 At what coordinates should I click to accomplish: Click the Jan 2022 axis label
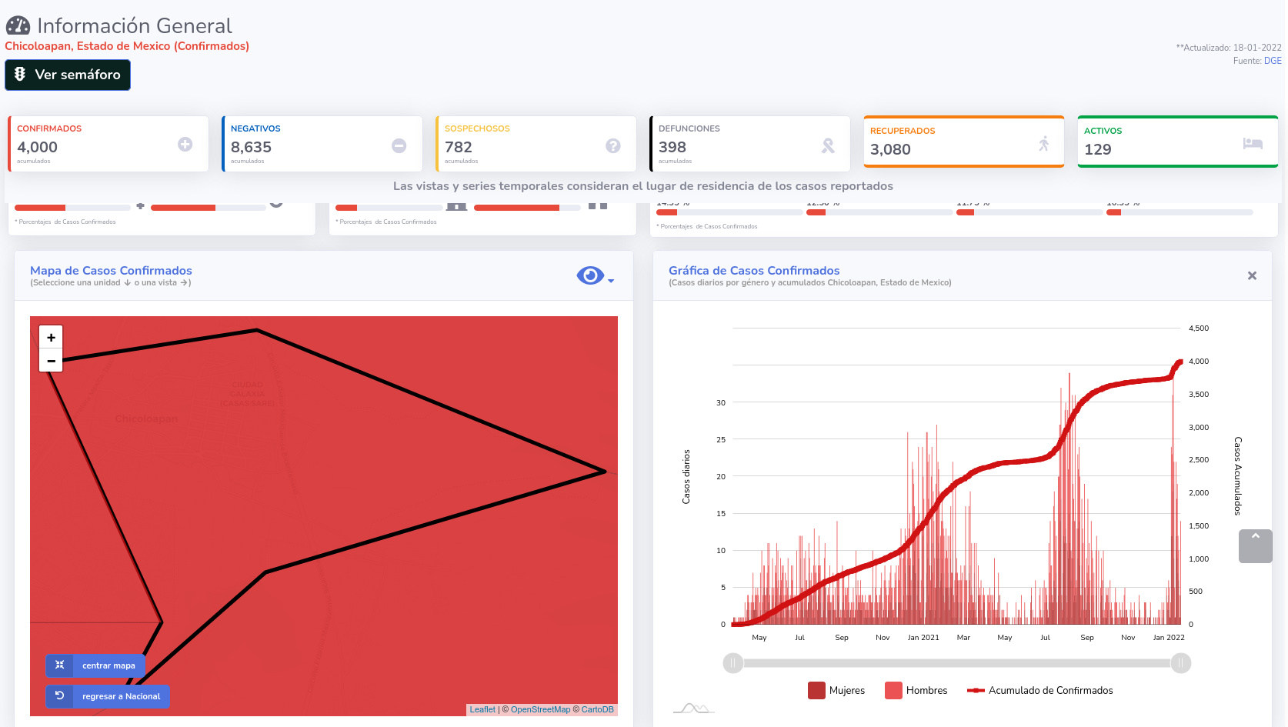click(x=1169, y=638)
